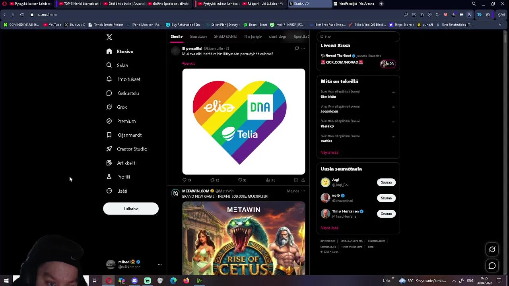Click the Grok icon on Ei persuille post
Screen dimensions: 509x286
(297, 48)
